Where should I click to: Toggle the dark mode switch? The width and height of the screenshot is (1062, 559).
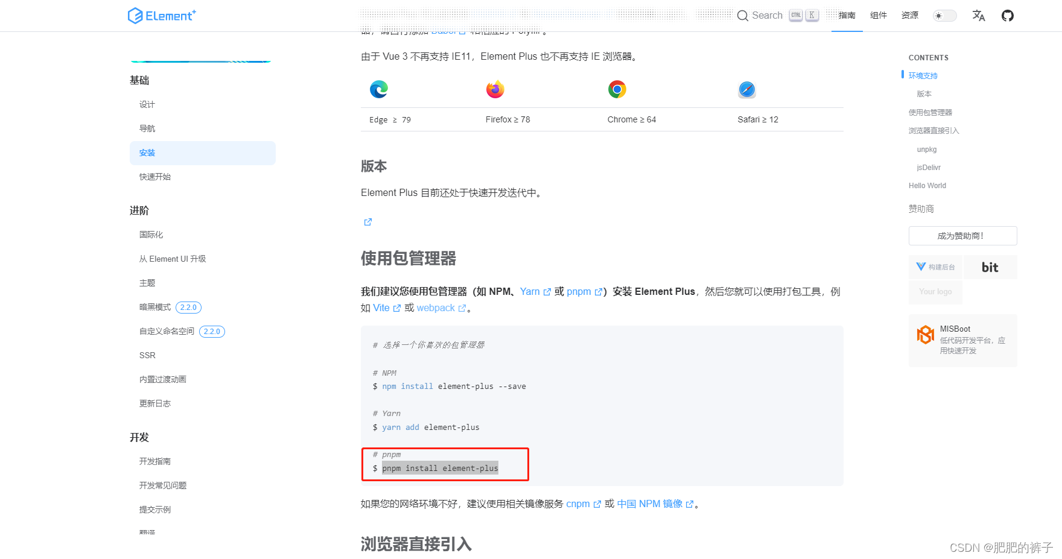coord(944,16)
